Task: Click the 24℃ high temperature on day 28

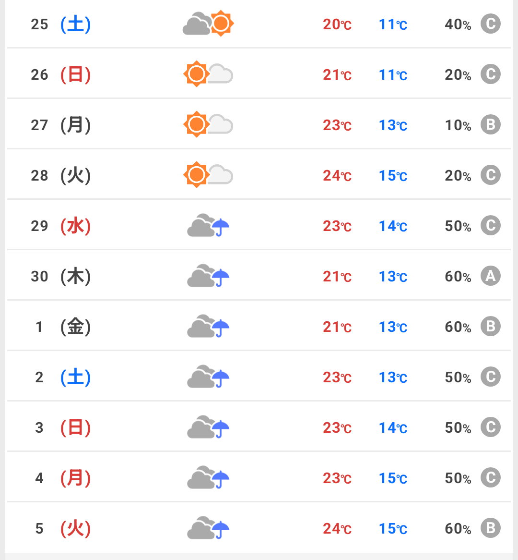Action: 337,176
